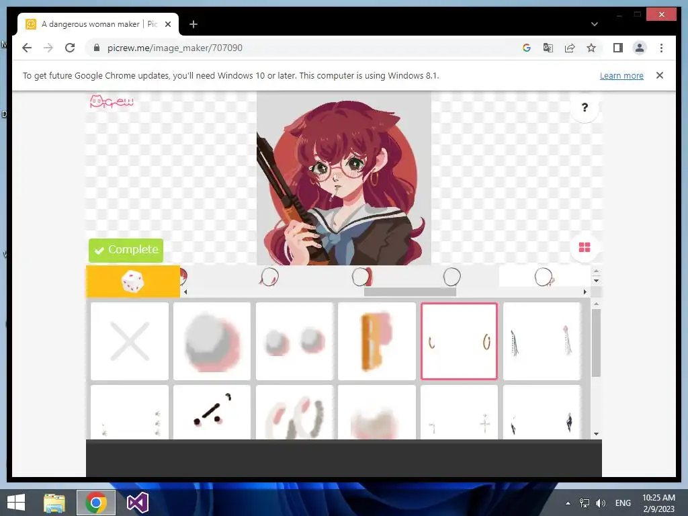Image resolution: width=688 pixels, height=516 pixels.
Task: Click the items list scroll down arrow
Action: [596, 434]
